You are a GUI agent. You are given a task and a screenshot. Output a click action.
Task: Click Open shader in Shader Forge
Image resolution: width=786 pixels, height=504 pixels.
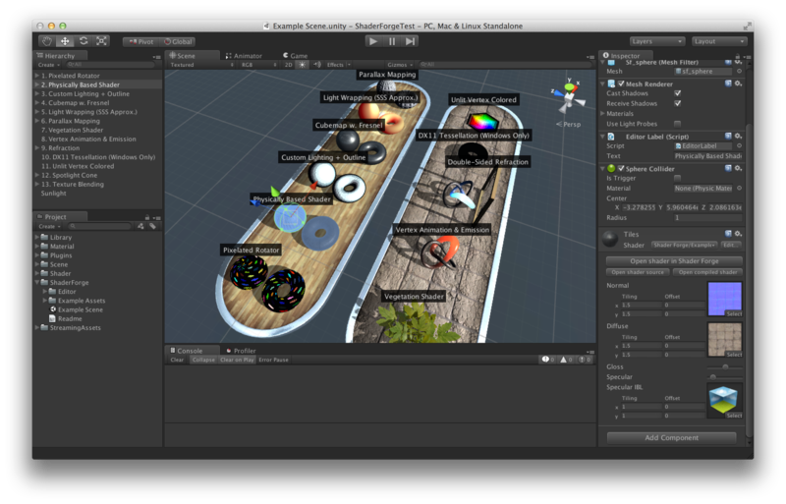[x=674, y=260]
